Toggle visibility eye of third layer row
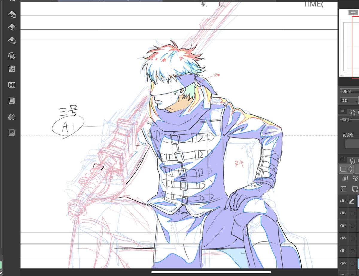The image size is (359, 276). [343, 226]
